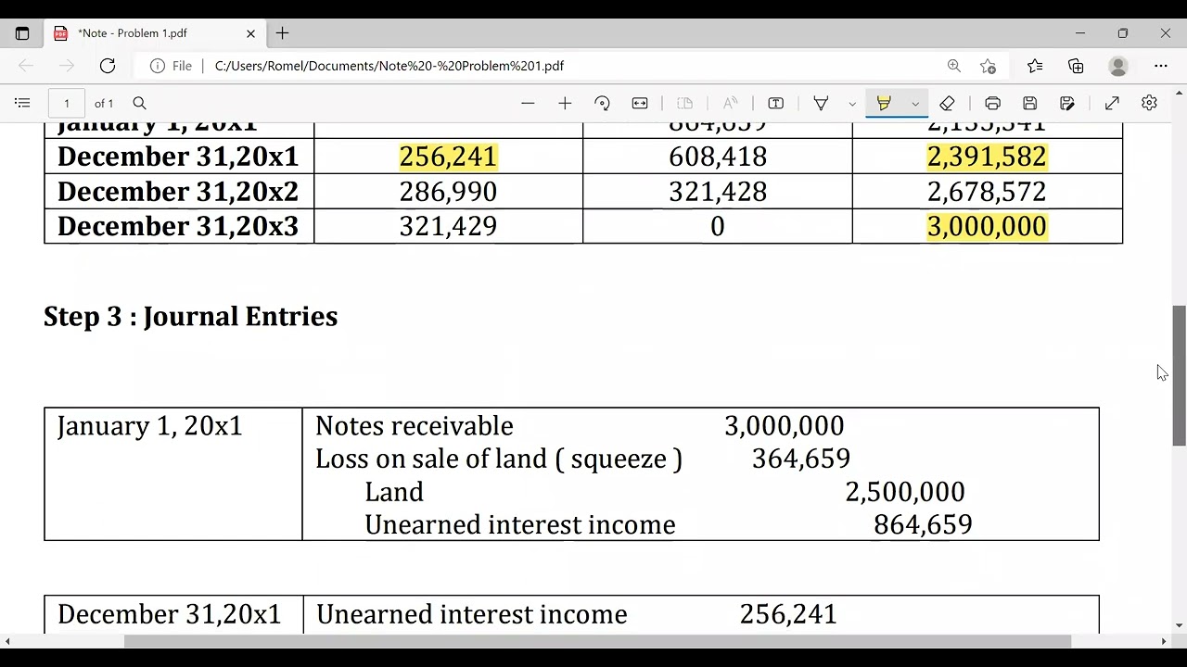Open the user profile avatar
The height and width of the screenshot is (667, 1187).
[1118, 66]
